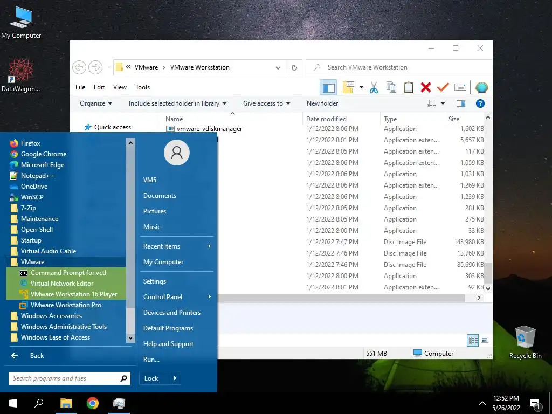Click the Rename icon in Explorer toolbar
Viewport: 552px width, 414px height.
coord(460,87)
